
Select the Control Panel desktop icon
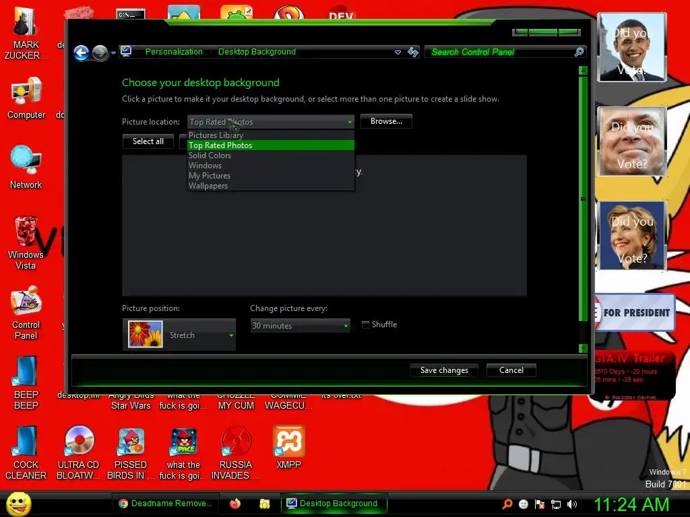(26, 312)
